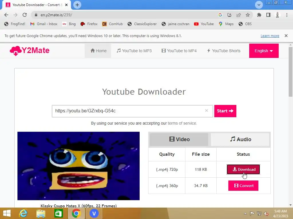Open YouTube Shorts menu item

click(x=224, y=51)
